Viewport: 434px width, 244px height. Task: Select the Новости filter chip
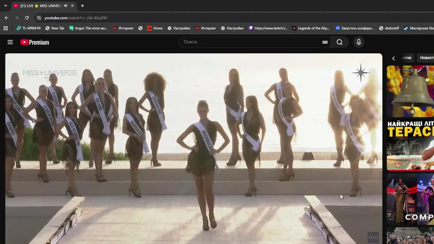coord(426,58)
